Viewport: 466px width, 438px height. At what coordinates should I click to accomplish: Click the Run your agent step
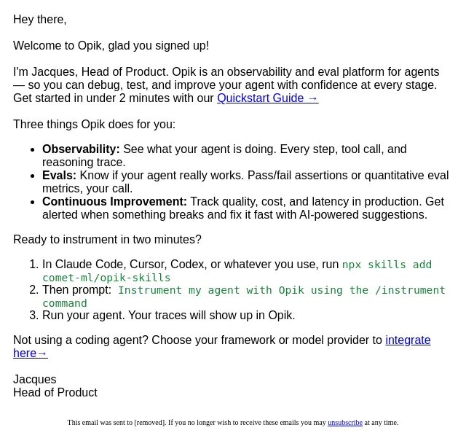(168, 315)
